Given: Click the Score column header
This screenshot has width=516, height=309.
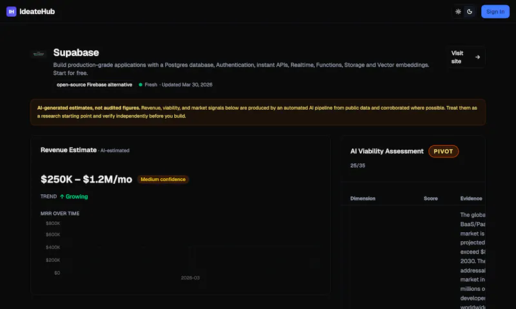Looking at the screenshot, I should click(x=430, y=199).
